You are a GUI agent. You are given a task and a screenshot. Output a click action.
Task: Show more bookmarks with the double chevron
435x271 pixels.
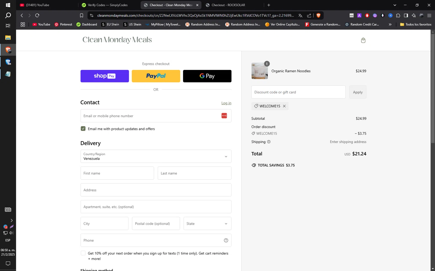pyautogui.click(x=390, y=25)
